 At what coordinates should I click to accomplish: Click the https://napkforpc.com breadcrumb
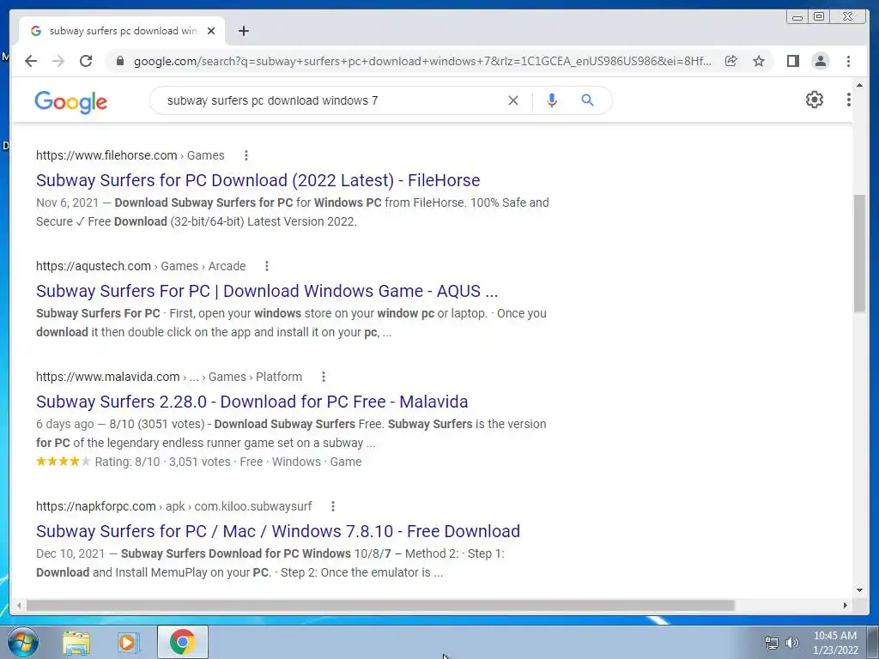point(96,506)
